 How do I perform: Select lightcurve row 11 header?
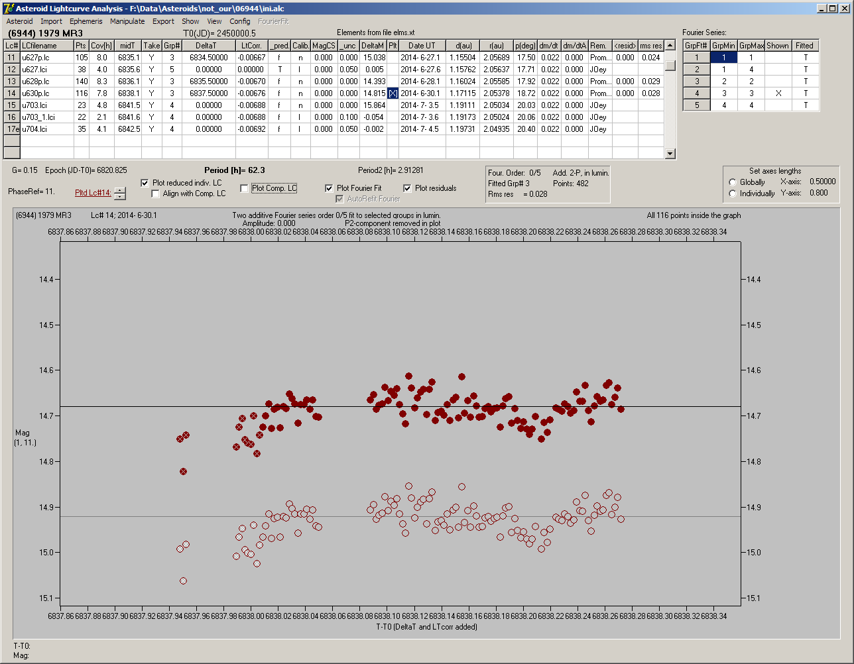11,58
